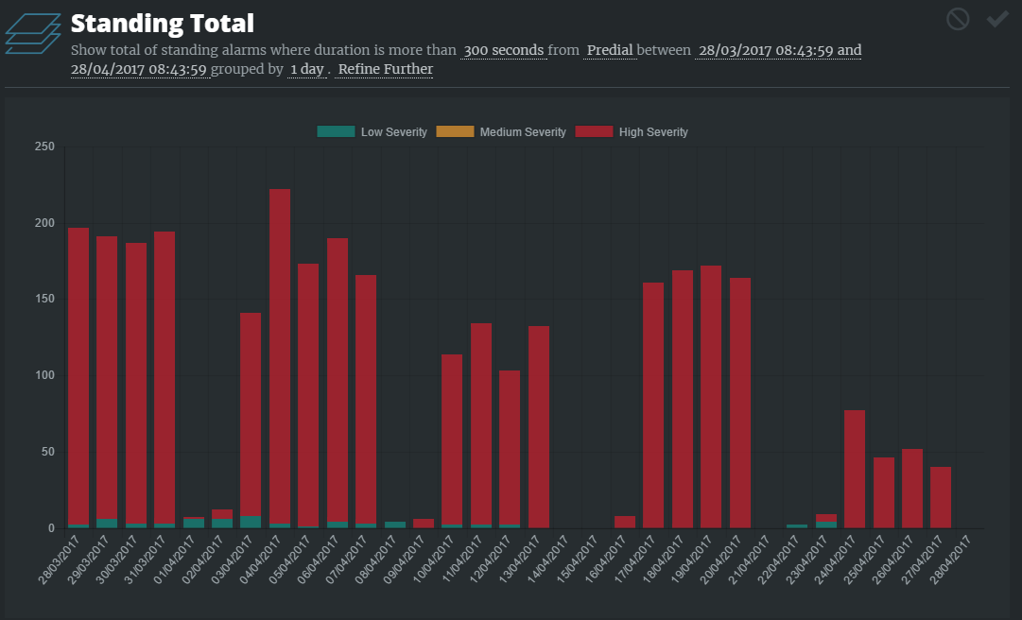Open the date range 28/03/2017 selector
Screen dimensions: 1022x620
coord(777,50)
